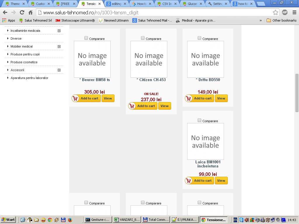Switch to VANZARI_8 Excel taskbar window
Viewport: 299px width, 224px height.
127,220
